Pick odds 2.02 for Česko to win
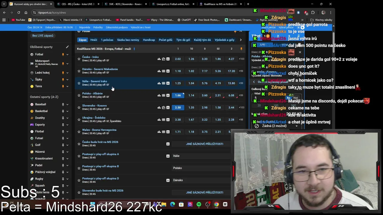Viewport: 383px width, 215px height. 178,59
